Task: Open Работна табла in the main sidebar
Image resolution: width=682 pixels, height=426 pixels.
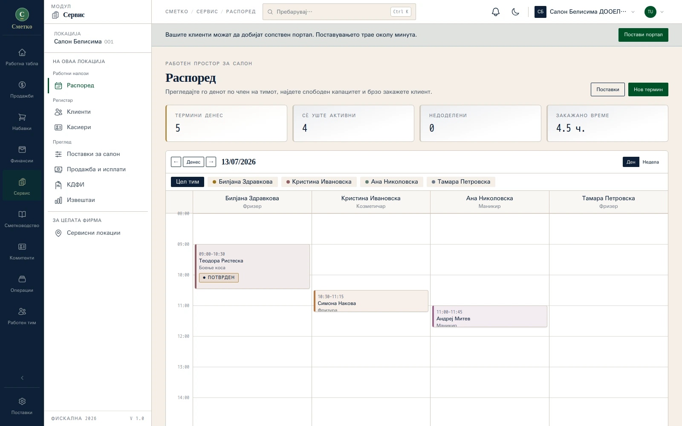Action: [22, 57]
